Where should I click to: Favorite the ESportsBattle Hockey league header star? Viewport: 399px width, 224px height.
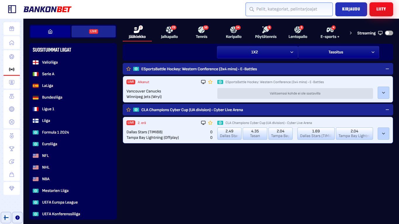[129, 69]
